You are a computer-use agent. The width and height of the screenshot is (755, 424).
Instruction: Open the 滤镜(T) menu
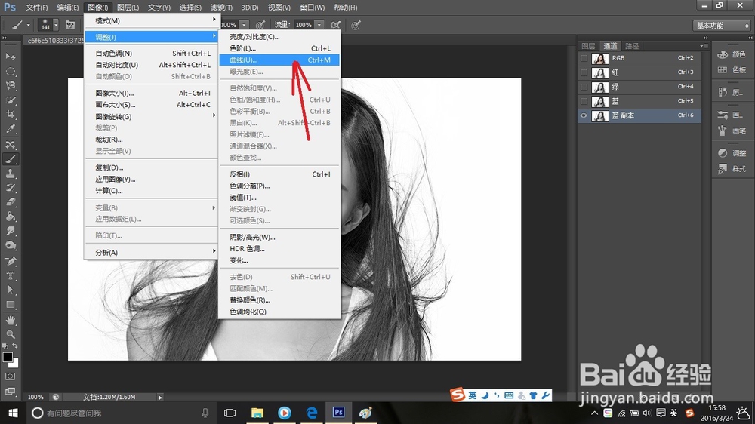pyautogui.click(x=221, y=8)
